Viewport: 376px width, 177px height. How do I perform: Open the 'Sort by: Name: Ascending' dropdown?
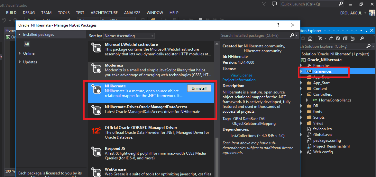[x=129, y=36]
